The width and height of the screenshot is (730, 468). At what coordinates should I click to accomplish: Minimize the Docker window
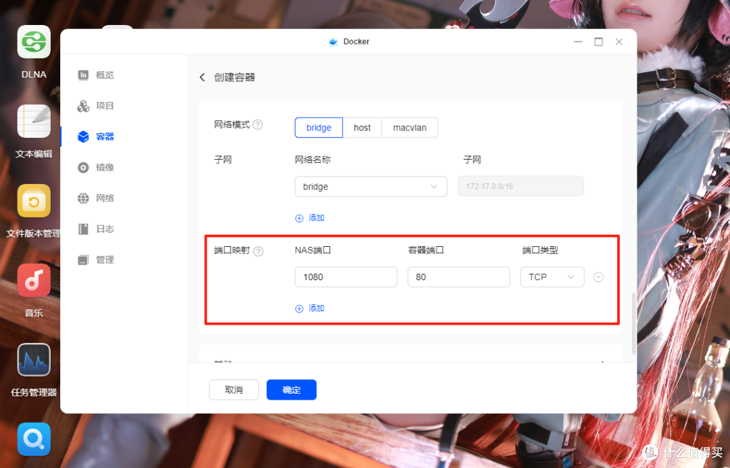click(578, 42)
